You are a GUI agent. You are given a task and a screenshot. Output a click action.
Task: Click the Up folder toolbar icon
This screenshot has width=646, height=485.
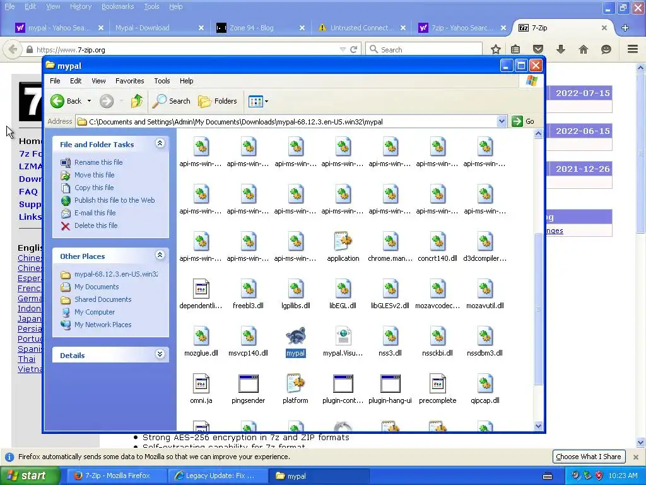click(x=136, y=101)
